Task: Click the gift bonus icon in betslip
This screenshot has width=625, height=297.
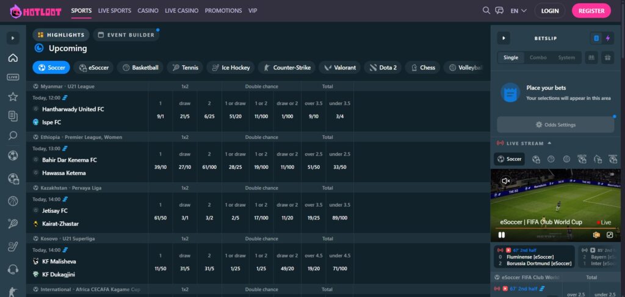Action: click(x=607, y=57)
